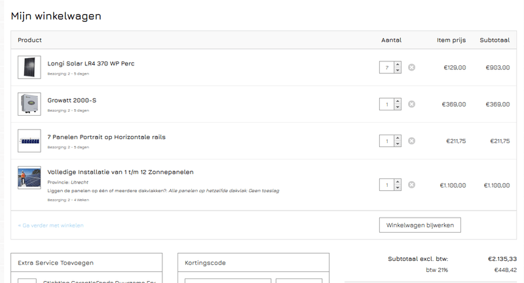Click quantity field for 7 Panelen Portrait

(387, 141)
